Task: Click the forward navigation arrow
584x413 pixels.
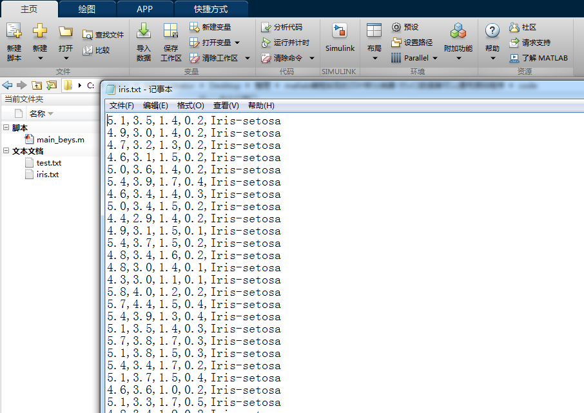Action: click(22, 85)
